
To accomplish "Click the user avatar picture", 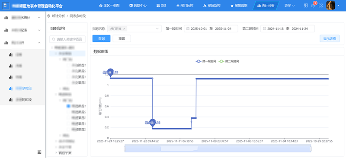I will (x=330, y=6).
